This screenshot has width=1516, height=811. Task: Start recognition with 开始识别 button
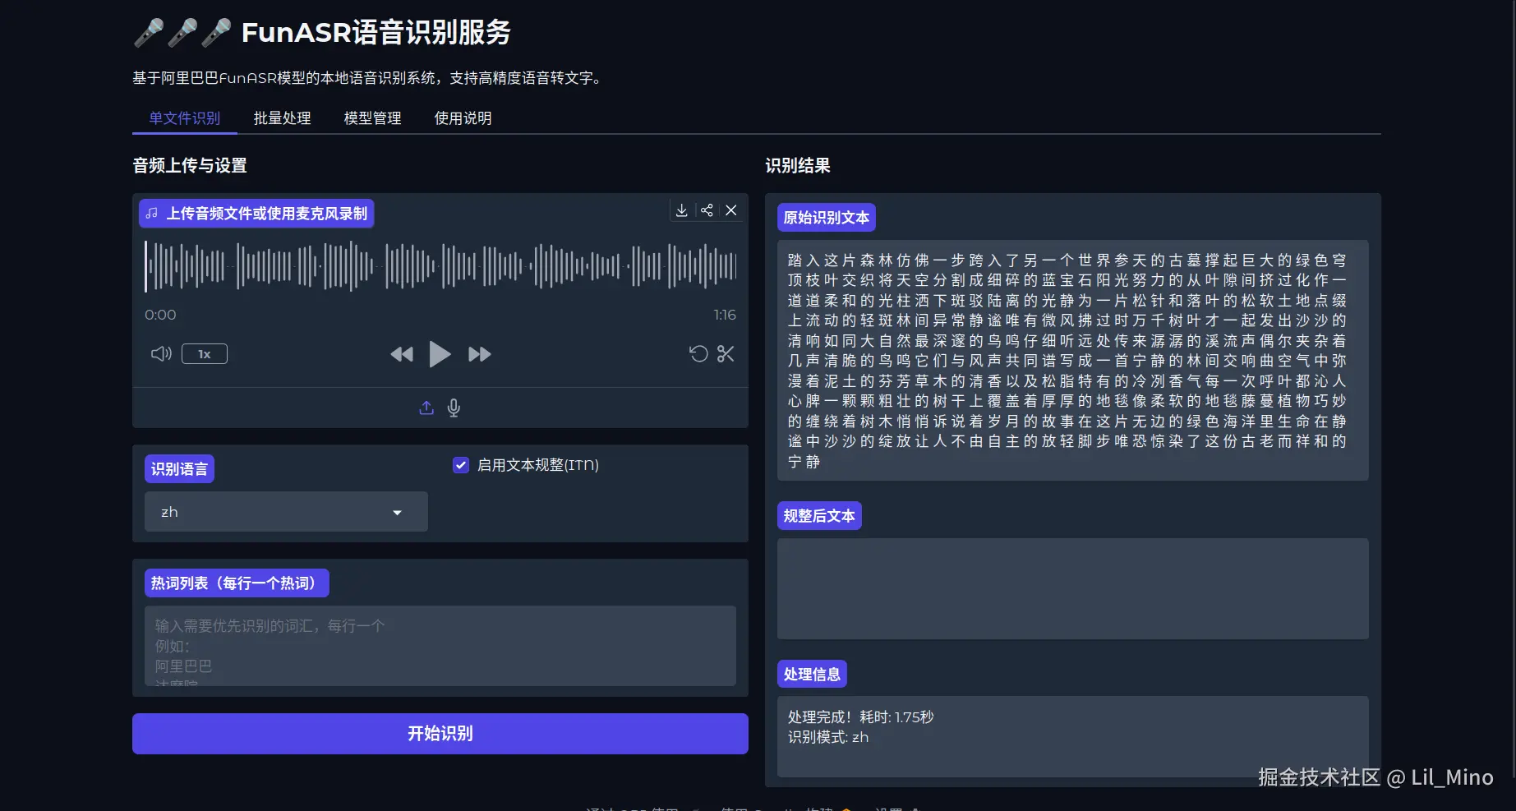(440, 734)
